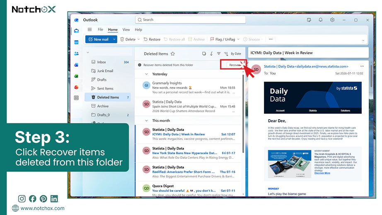Open the New York State Bans email
This screenshot has width=382, height=215.
coord(189,153)
